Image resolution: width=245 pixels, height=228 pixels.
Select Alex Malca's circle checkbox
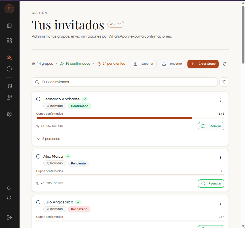[x=38, y=157]
